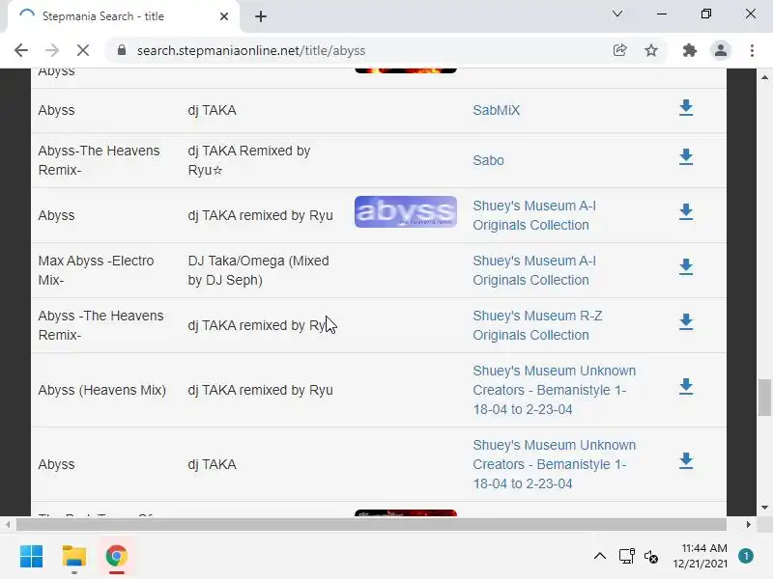
Task: Open a new browser tab
Action: pos(261,16)
